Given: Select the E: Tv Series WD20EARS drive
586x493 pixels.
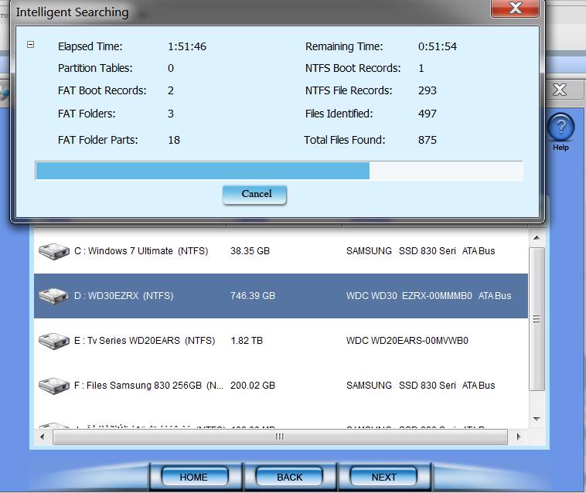Looking at the screenshot, I should pyautogui.click(x=281, y=341).
